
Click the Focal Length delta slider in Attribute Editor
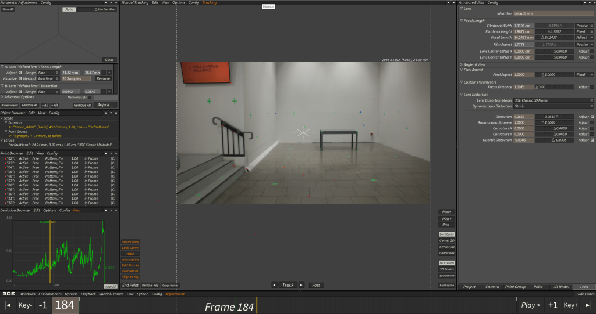(555, 38)
